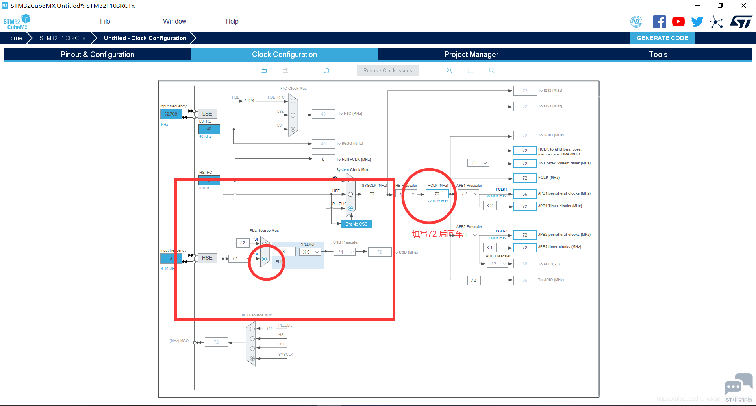756x406 pixels.
Task: Switch to the Pinout & Configuration tab
Action: point(97,55)
